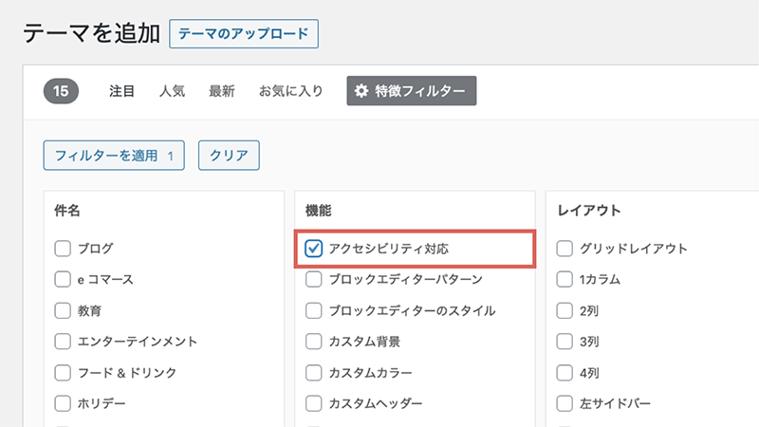This screenshot has width=759, height=427.
Task: Tick the e コマース checkbox
Action: [63, 279]
